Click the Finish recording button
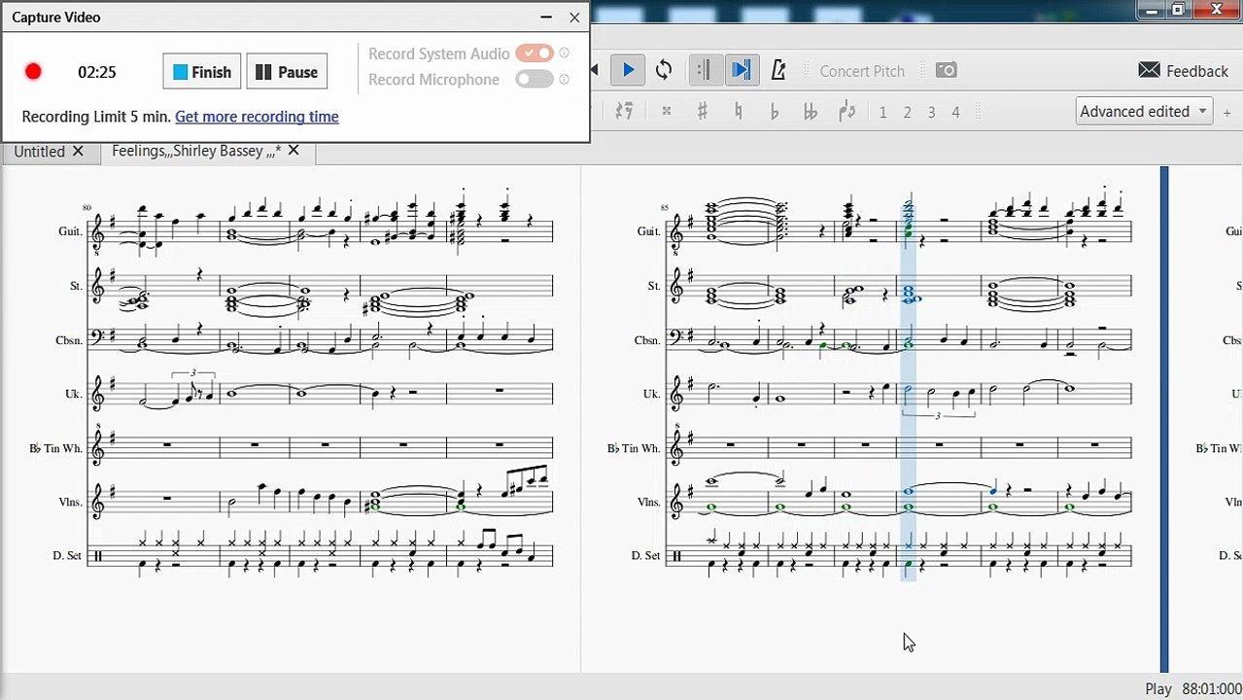The image size is (1243, 700). point(202,72)
